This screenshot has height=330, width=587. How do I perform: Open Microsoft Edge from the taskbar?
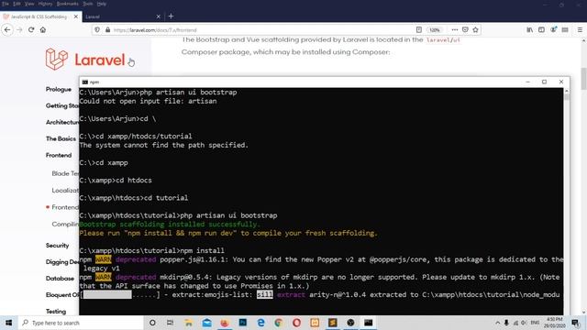tap(260, 323)
